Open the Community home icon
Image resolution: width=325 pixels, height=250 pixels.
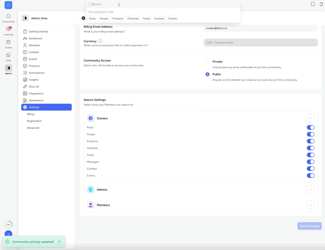[8, 16]
